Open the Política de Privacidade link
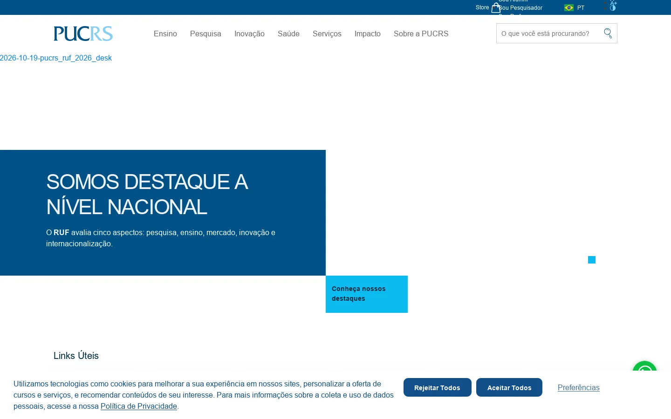 [x=139, y=406]
